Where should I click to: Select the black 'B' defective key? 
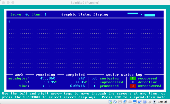[132, 82]
